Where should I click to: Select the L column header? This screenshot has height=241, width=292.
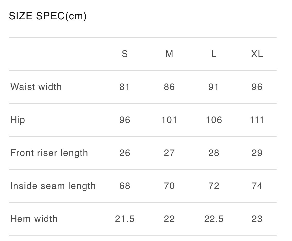click(214, 54)
